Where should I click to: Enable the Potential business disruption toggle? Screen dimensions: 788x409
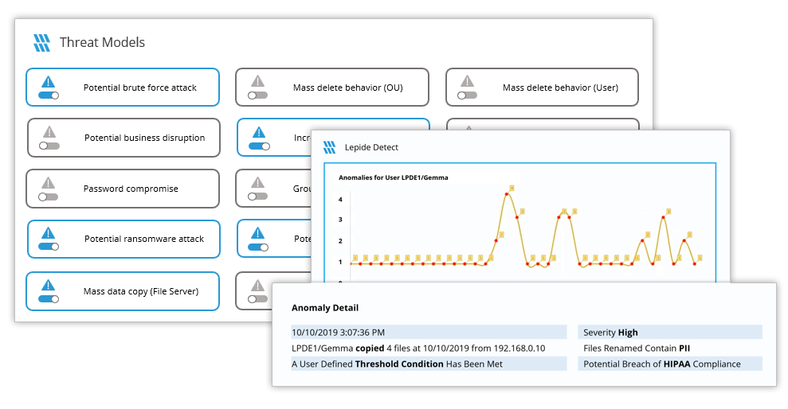(49, 146)
